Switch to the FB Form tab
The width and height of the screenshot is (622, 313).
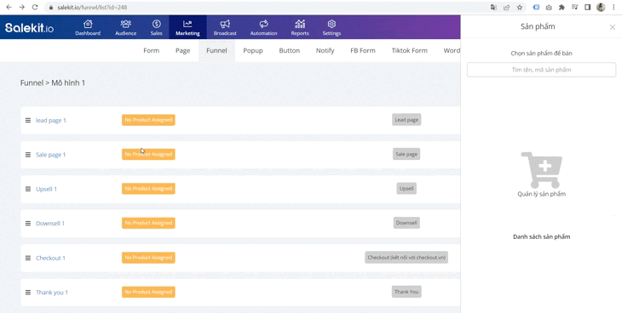[363, 51]
